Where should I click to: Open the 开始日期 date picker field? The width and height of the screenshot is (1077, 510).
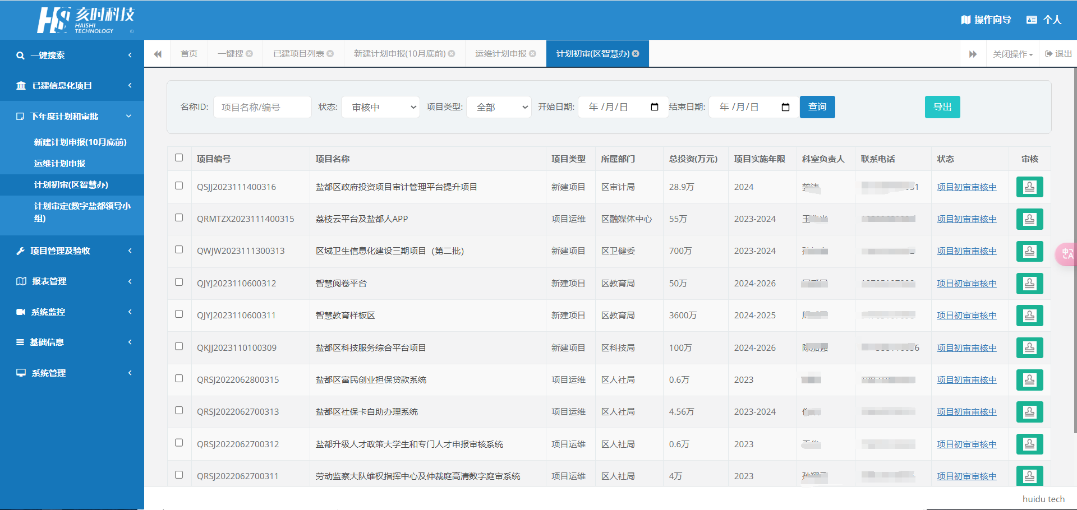[x=623, y=107]
